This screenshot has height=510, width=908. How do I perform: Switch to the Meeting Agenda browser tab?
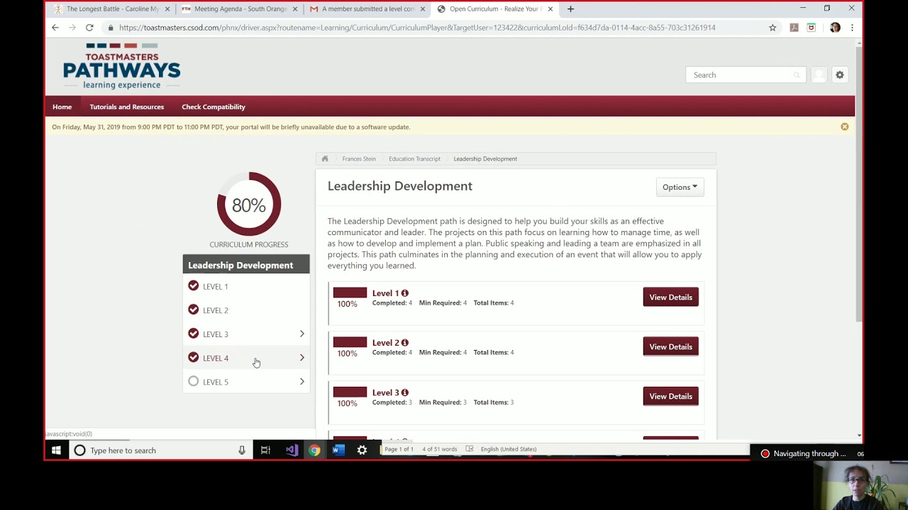coord(239,9)
